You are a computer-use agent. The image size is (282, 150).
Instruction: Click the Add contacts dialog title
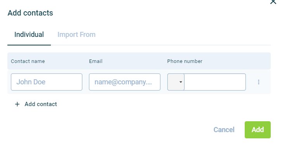coord(30,13)
